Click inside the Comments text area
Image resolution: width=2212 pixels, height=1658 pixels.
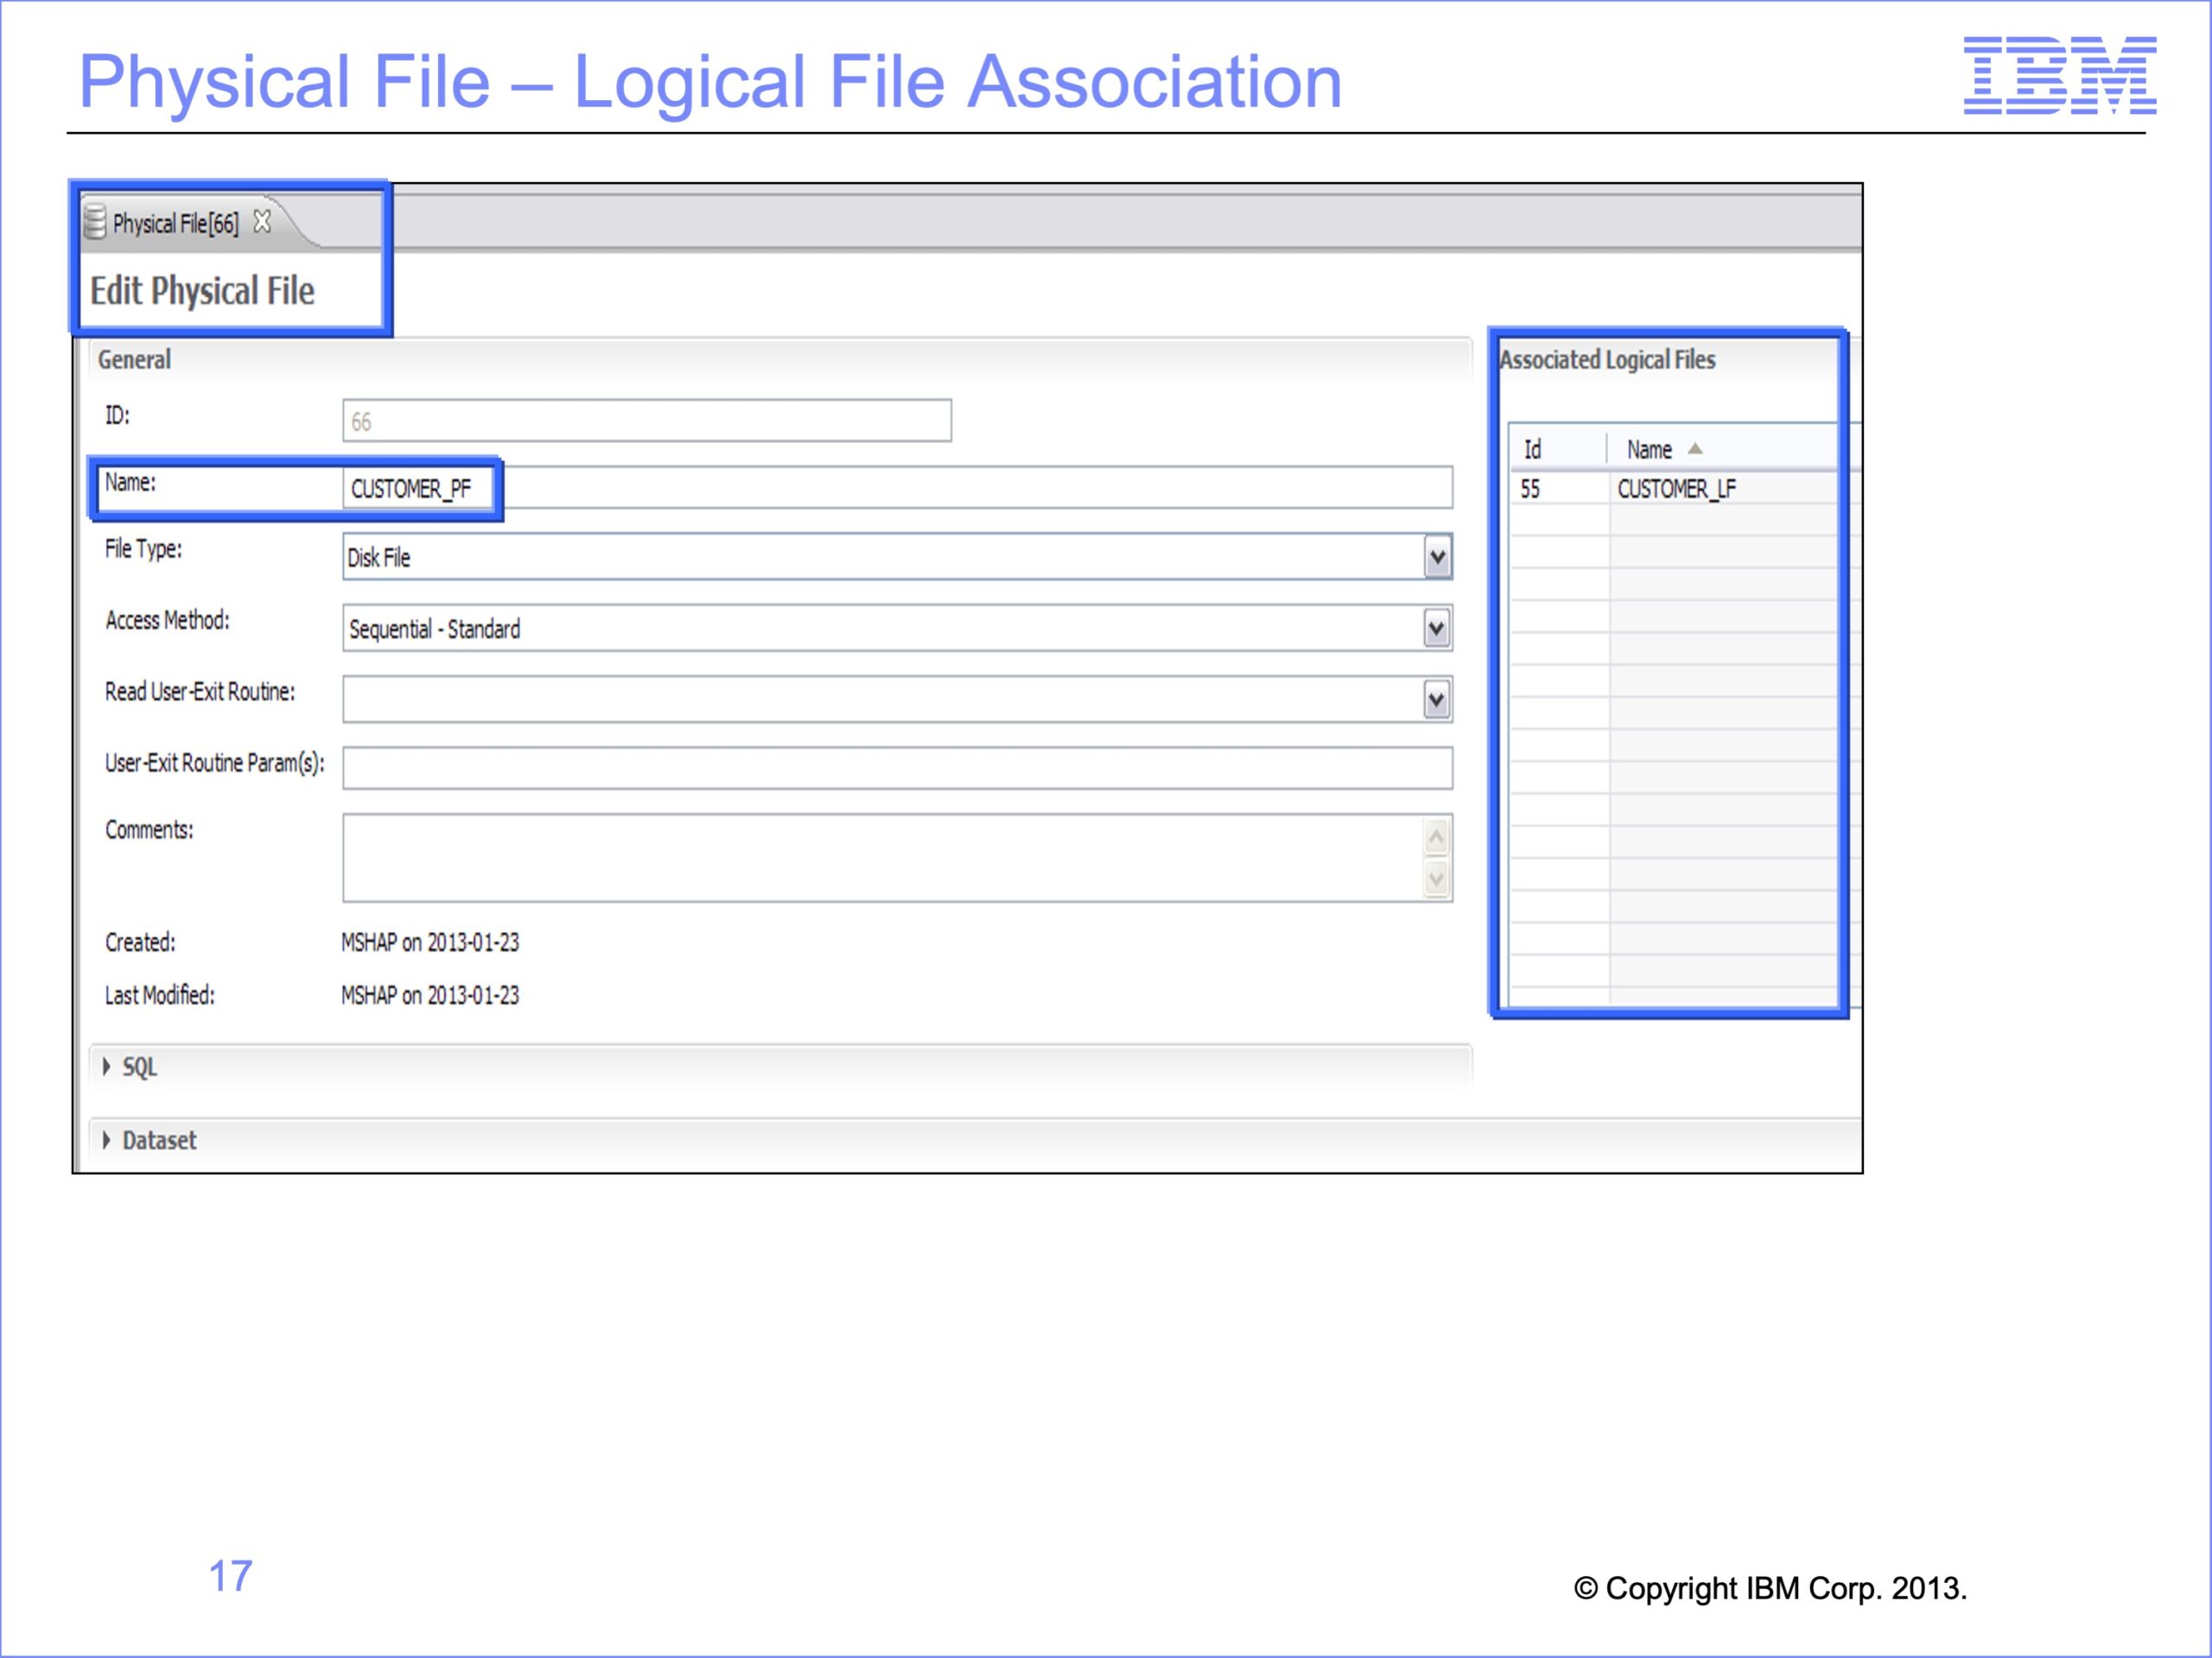tap(884, 857)
